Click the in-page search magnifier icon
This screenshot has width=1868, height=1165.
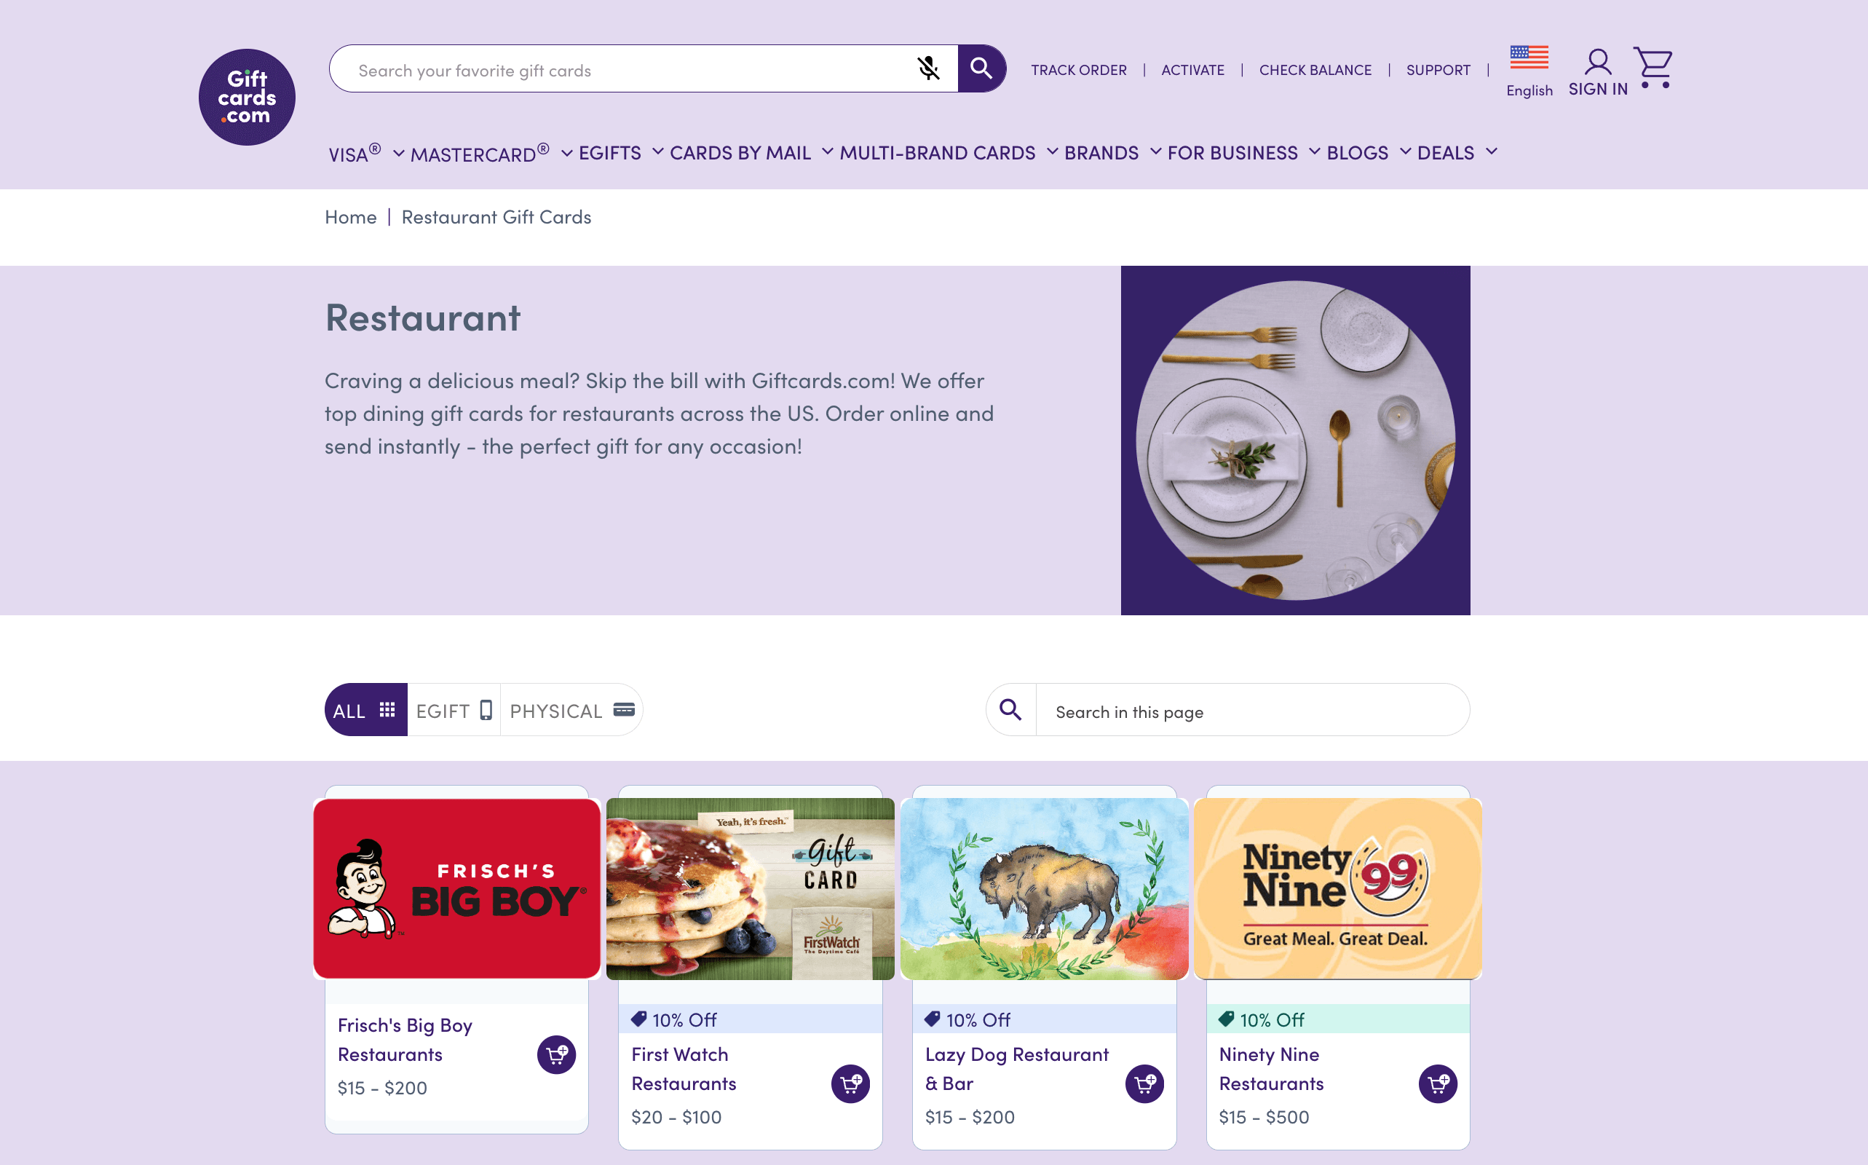1010,710
